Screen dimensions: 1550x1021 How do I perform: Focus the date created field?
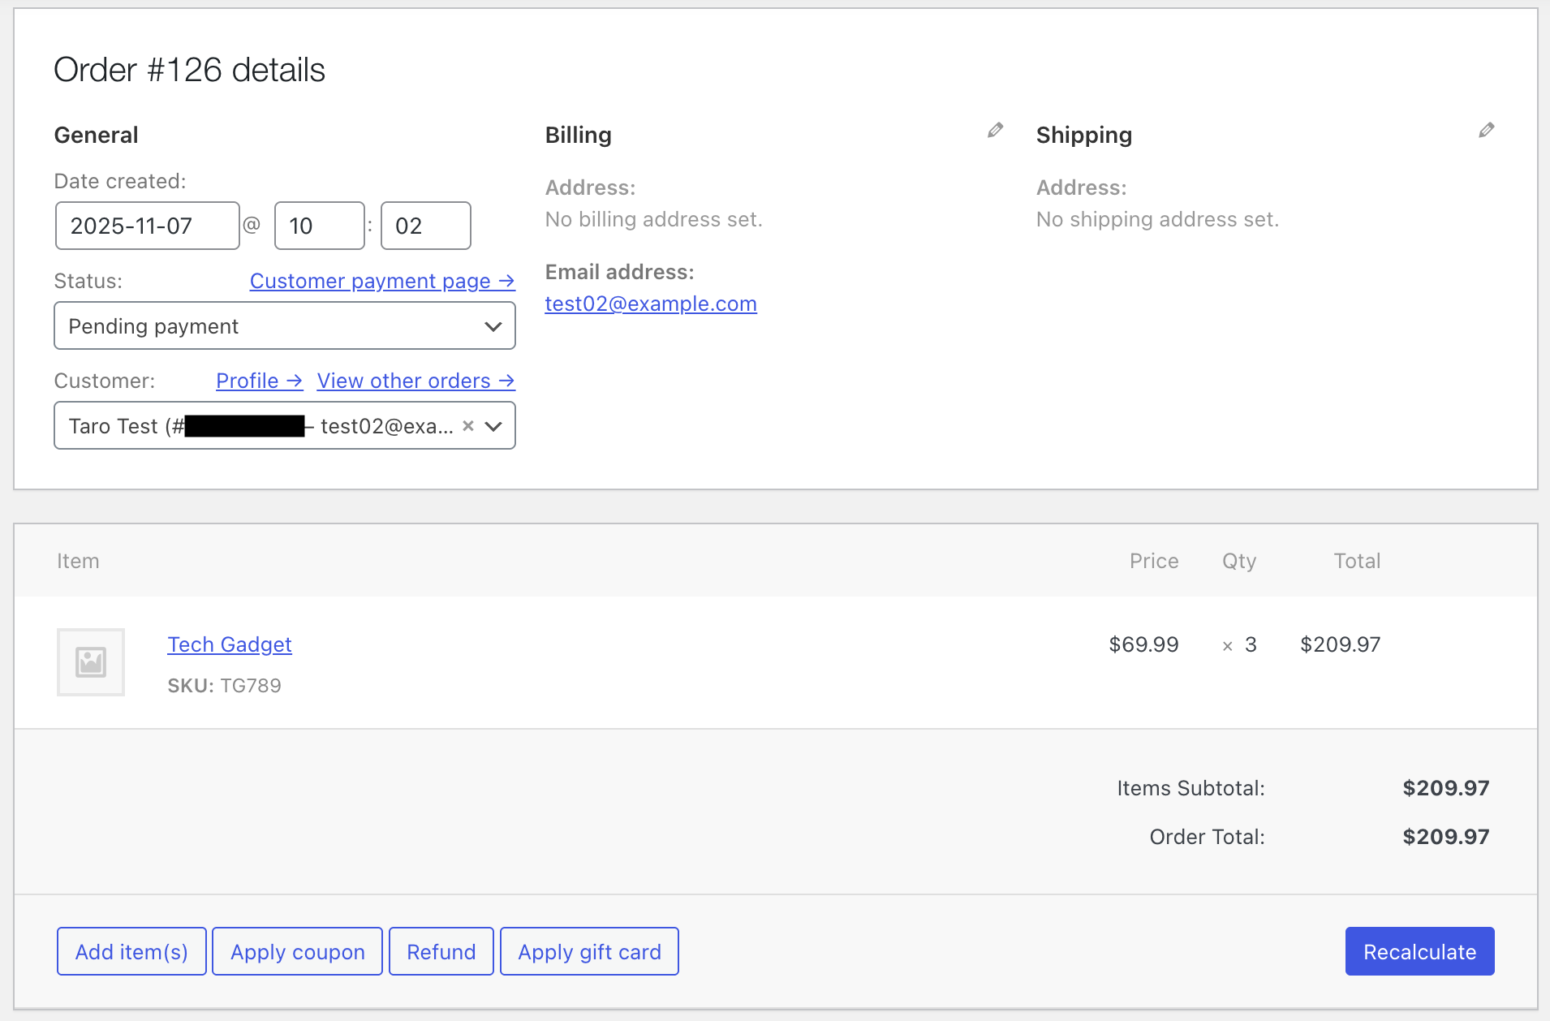click(x=148, y=226)
